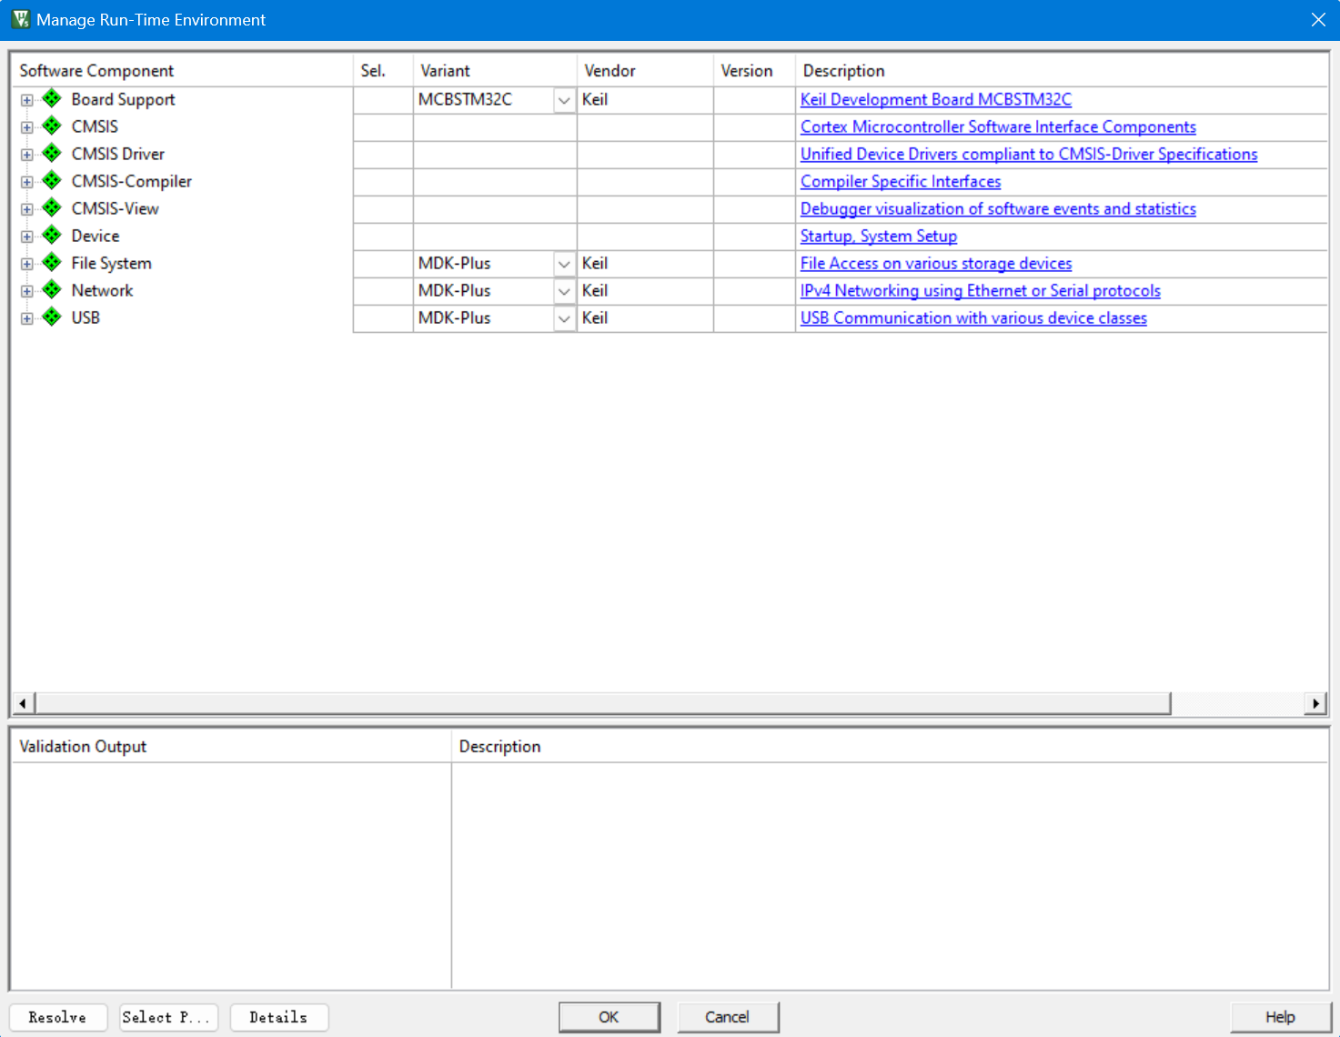Click the Keil uVision icon in the title bar
1340x1037 pixels.
20,19
